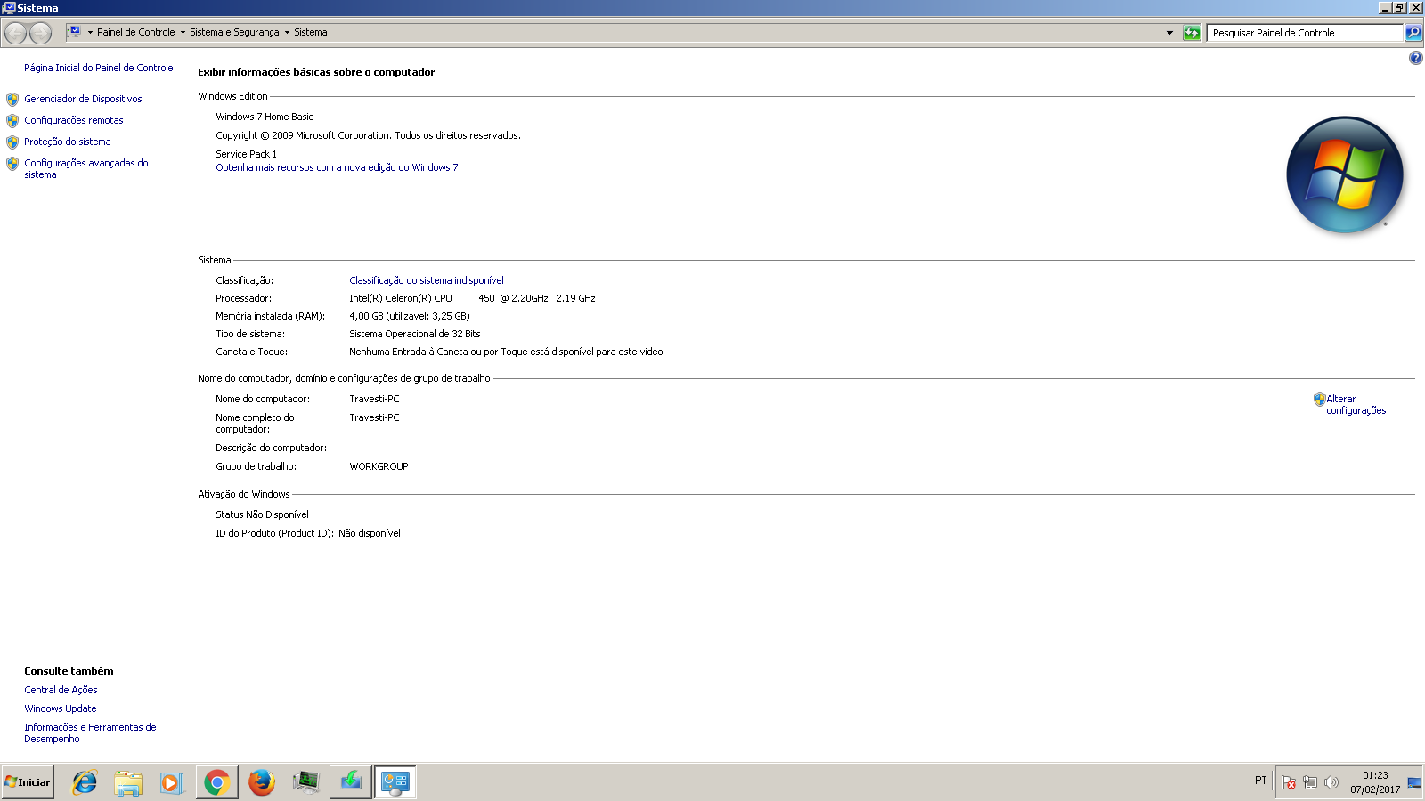Open the green arrow app on taskbar
The height and width of the screenshot is (801, 1425).
pyautogui.click(x=351, y=782)
